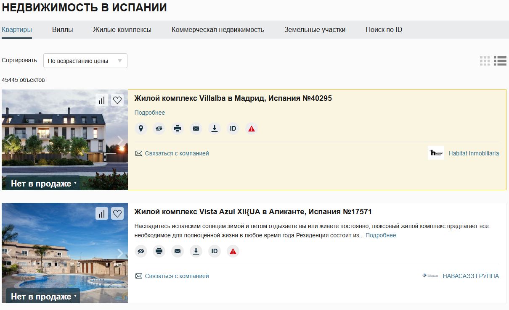Select the Виллы tab
The width and height of the screenshot is (509, 310).
[62, 29]
